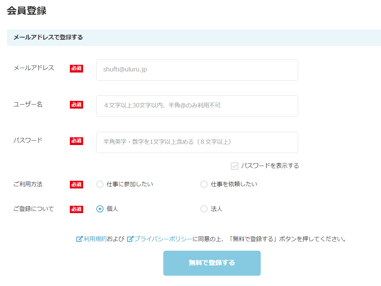This screenshot has height=286, width=381.
Task: Select the 仕事を依頼したい radio button
Action: [204, 184]
